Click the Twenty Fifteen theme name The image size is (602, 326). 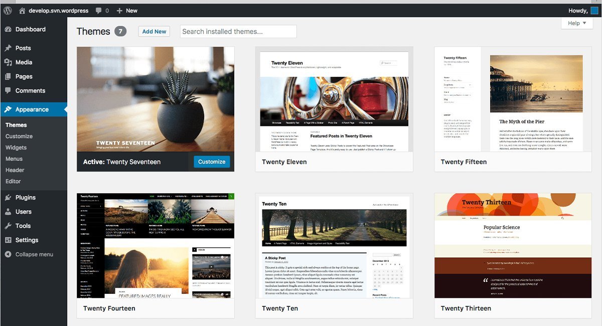pyautogui.click(x=464, y=162)
